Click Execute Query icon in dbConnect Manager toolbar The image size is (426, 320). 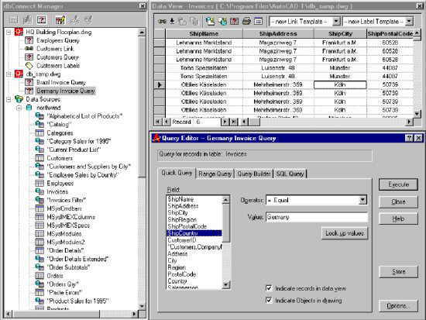pyautogui.click(x=41, y=19)
